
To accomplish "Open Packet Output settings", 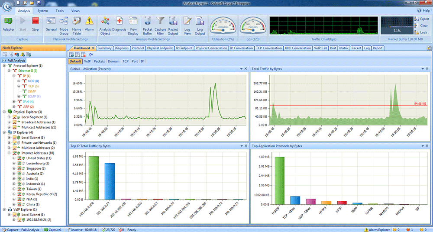I will coord(173,26).
